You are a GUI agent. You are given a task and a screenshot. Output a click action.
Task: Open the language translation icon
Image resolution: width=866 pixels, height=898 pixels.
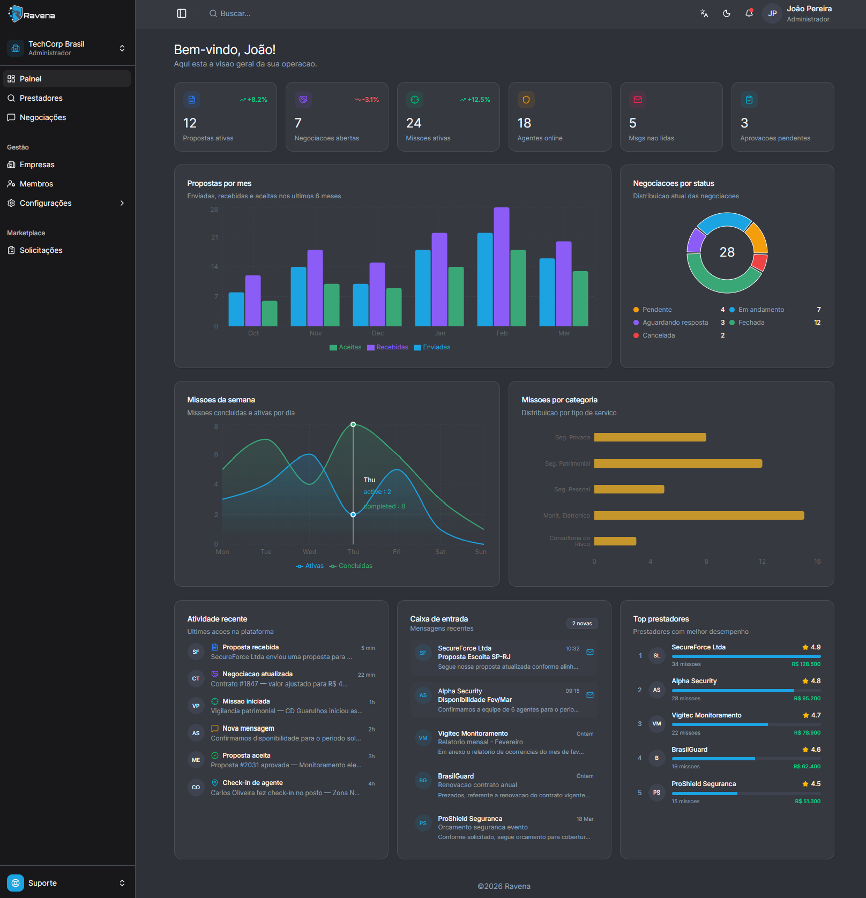[x=704, y=13]
